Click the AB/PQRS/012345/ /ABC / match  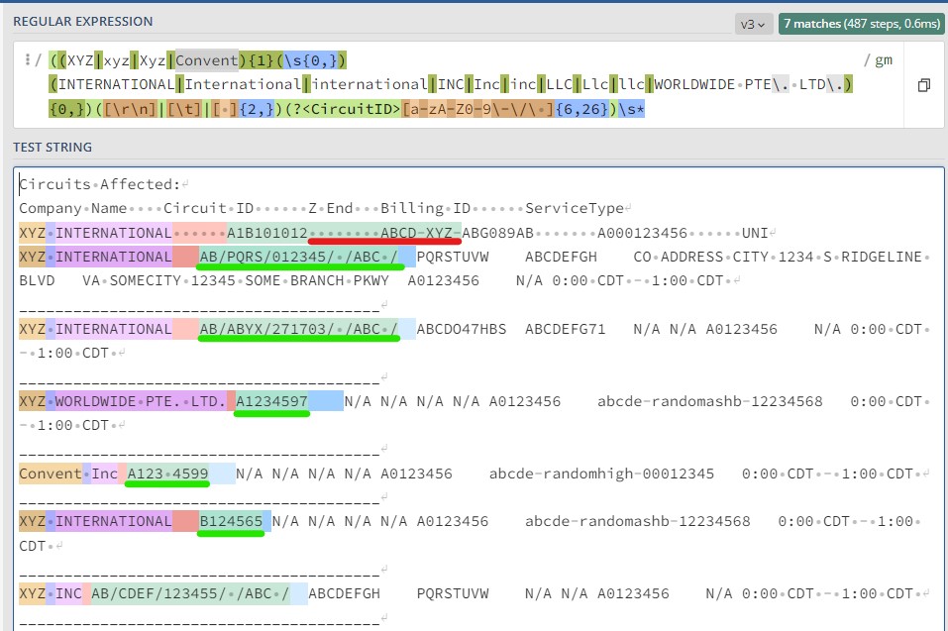299,257
